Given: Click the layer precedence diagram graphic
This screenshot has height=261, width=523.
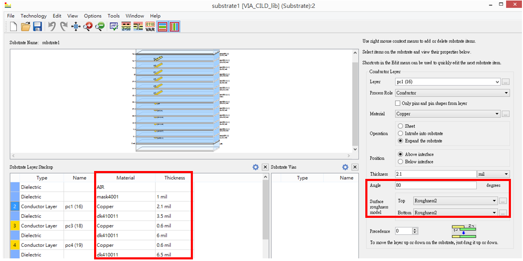Looking at the screenshot, I should click(x=464, y=231).
